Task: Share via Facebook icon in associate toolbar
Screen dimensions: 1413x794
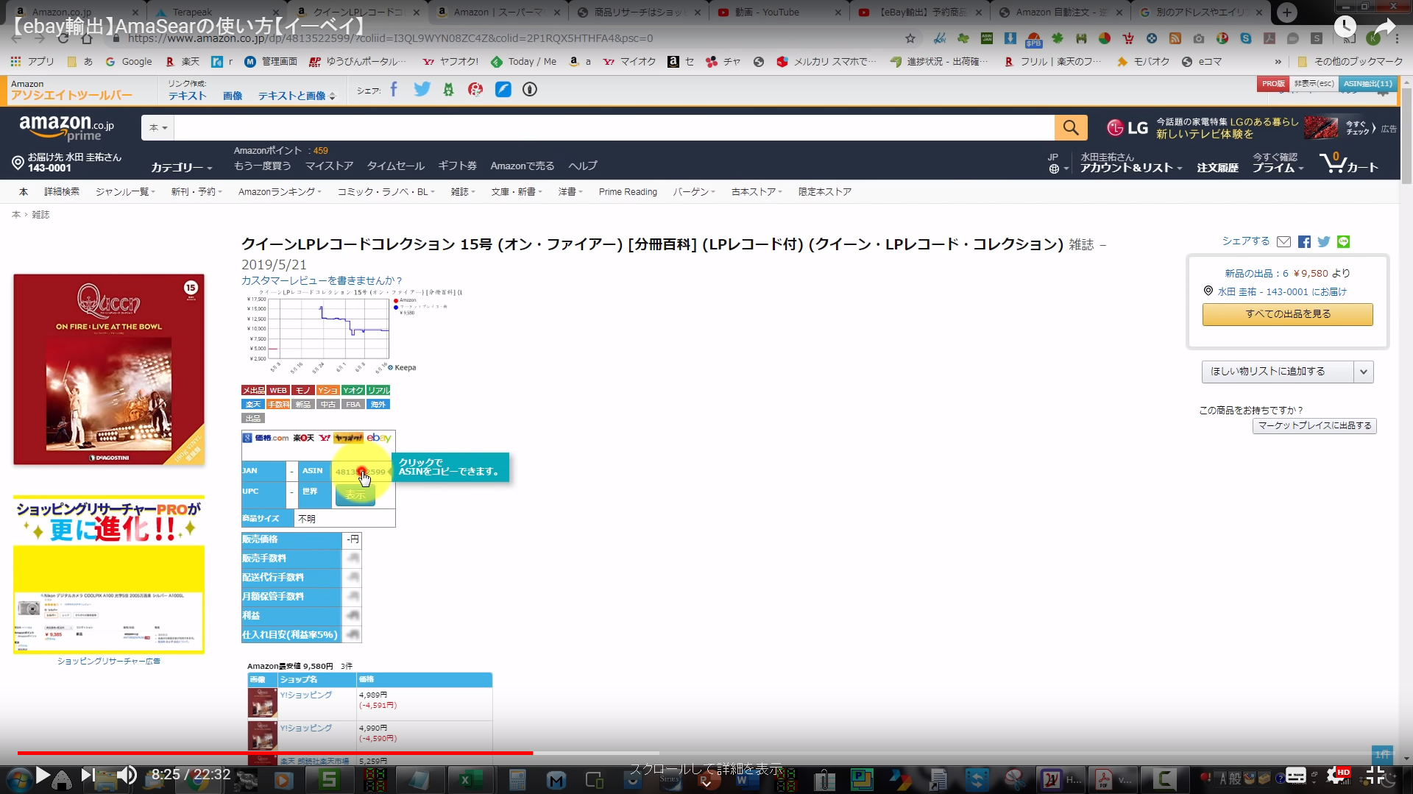Action: [x=394, y=90]
